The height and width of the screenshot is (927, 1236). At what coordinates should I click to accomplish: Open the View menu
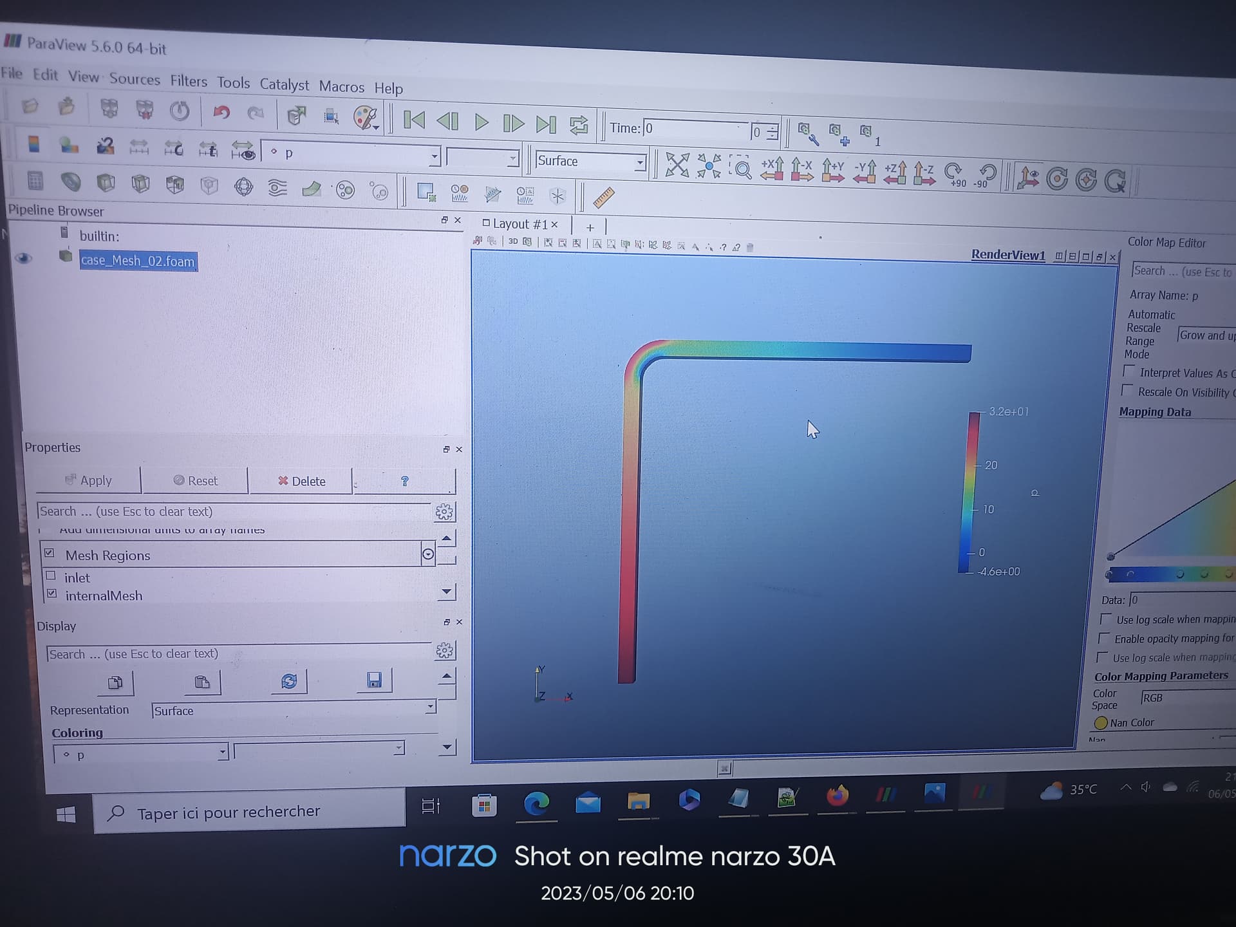84,77
